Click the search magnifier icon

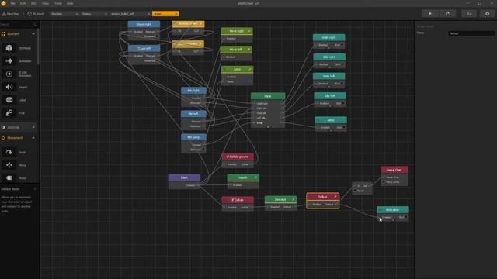(36, 24)
